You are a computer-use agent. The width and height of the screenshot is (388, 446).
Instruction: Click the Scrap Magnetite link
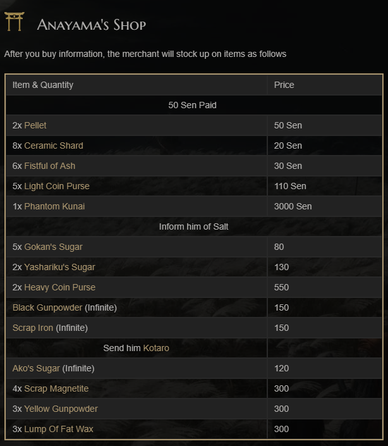(56, 388)
